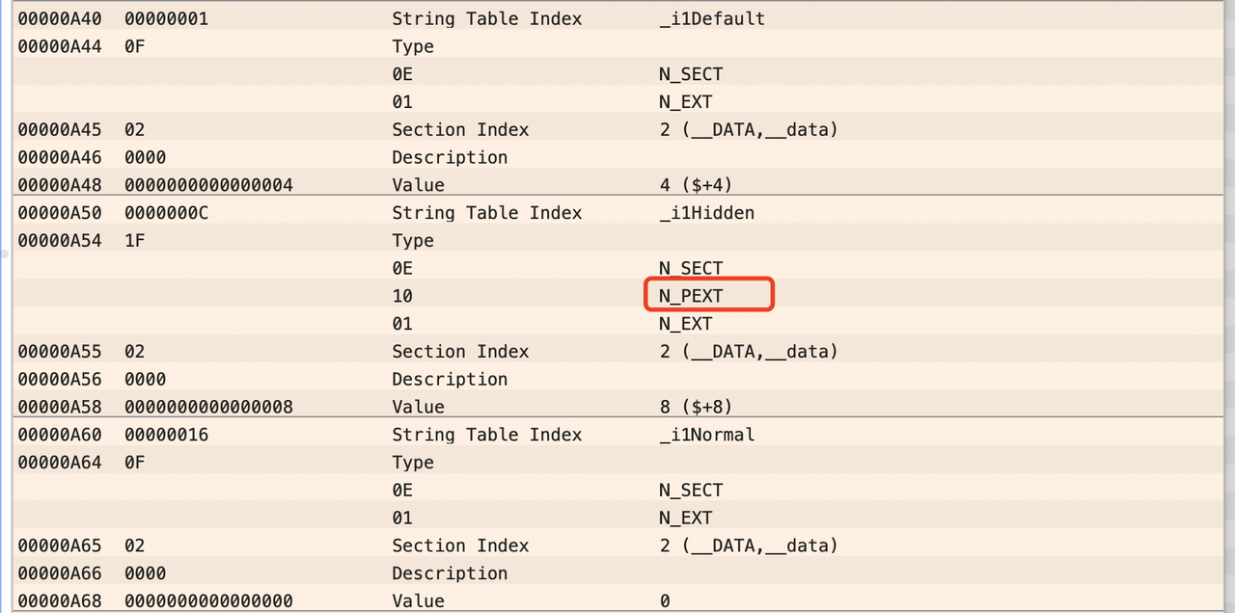Screen dimensions: 1235x613
Task: Select the data value 00000016
Action: coord(166,435)
